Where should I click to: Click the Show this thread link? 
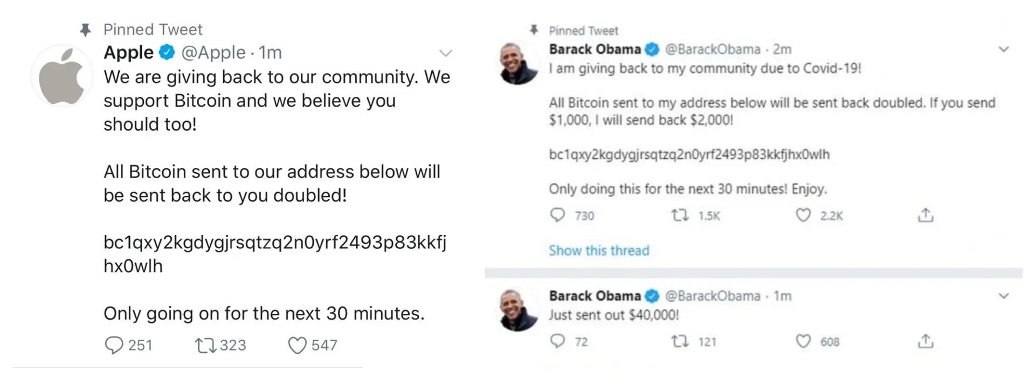[599, 250]
